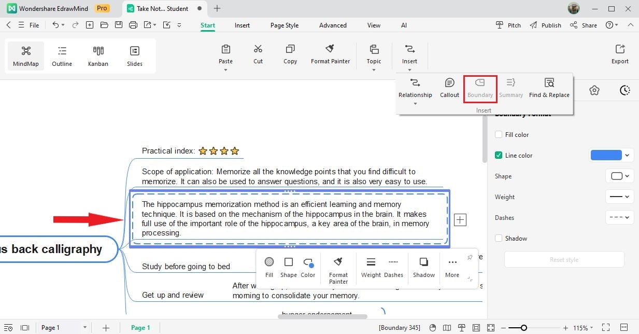Switch to the Slides view mode
Viewport: 639px width, 334px height.
pos(135,56)
